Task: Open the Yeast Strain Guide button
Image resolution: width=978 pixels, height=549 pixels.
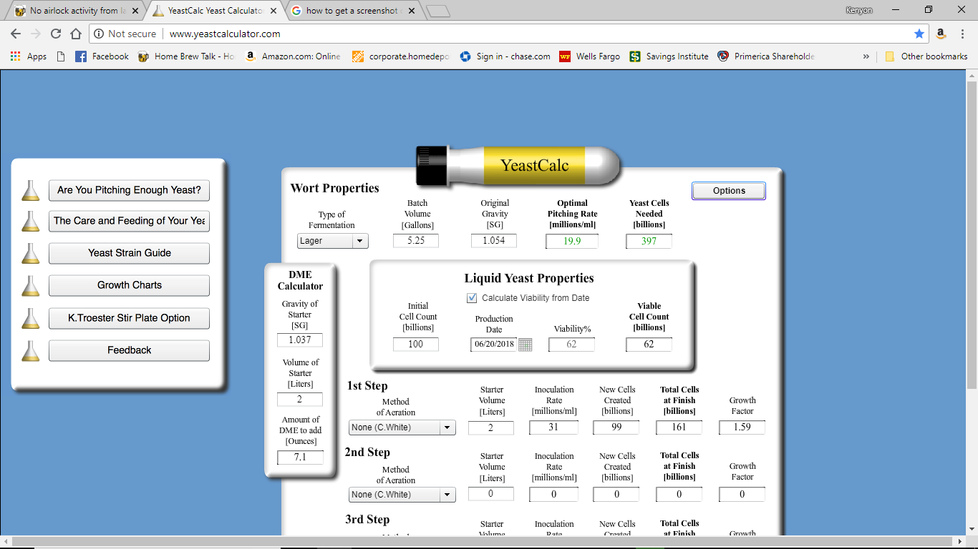Action: coord(129,253)
